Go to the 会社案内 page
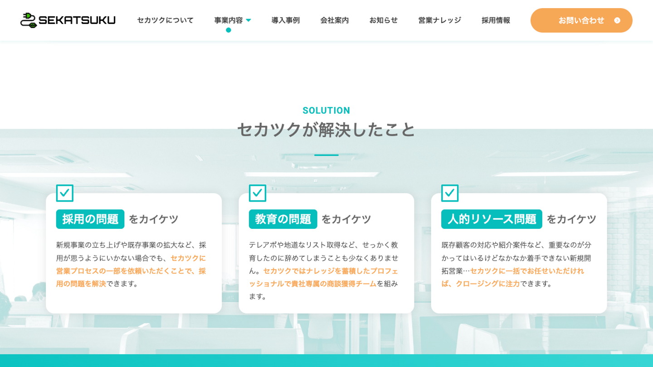Image resolution: width=653 pixels, height=367 pixels. coord(335,20)
